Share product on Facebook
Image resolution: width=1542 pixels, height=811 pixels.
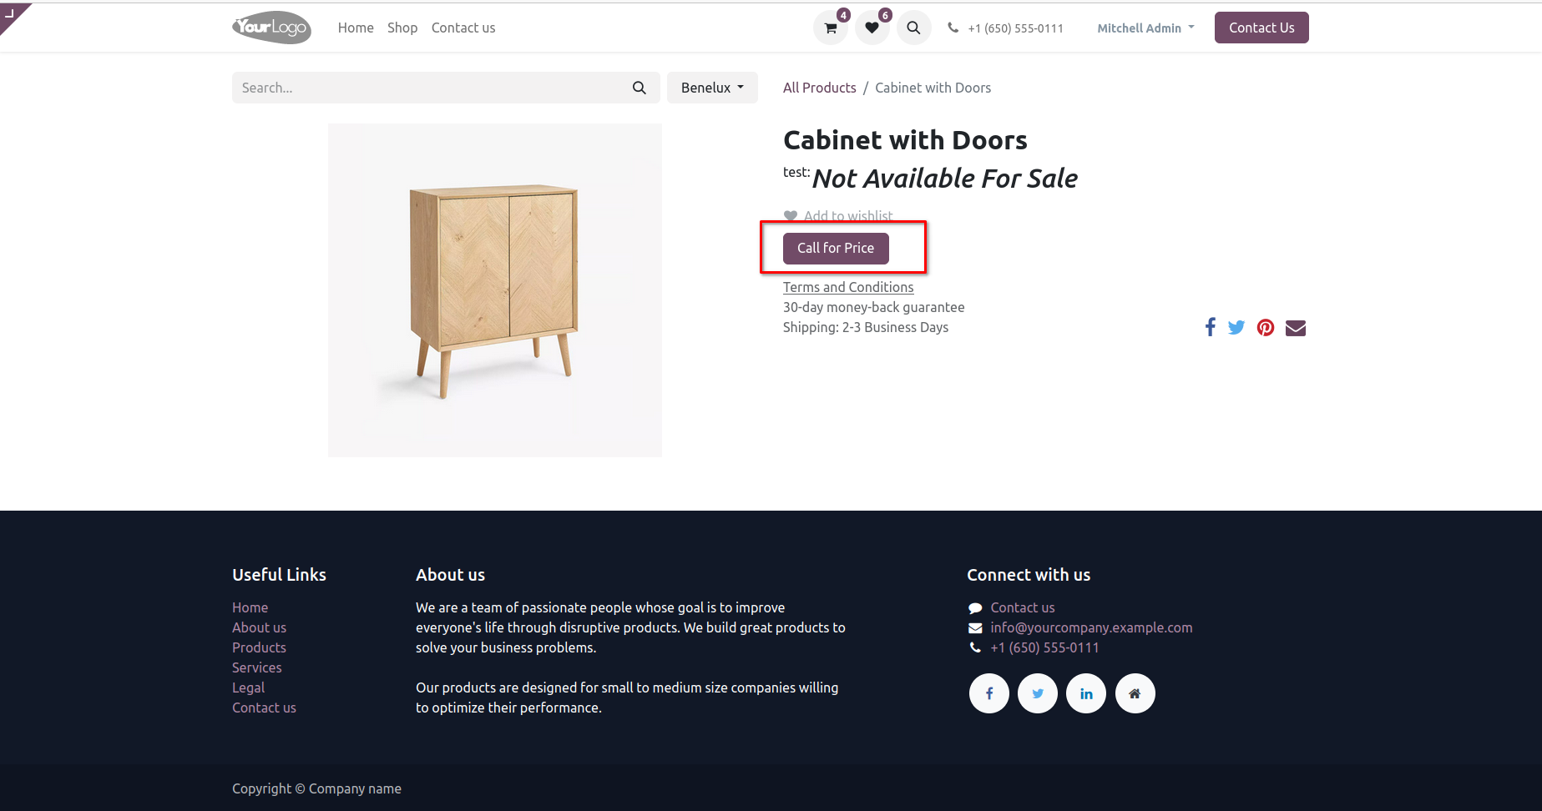[1210, 327]
